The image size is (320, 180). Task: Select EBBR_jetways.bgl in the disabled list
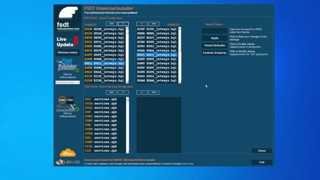point(157,33)
